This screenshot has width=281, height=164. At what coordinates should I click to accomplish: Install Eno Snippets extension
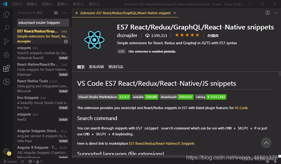point(63,108)
